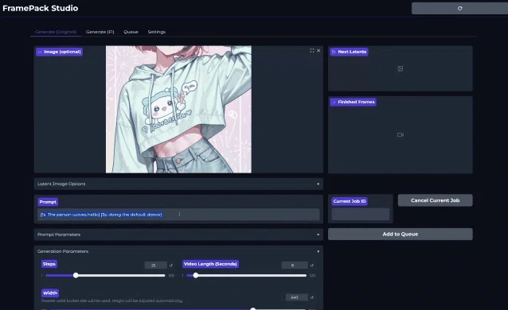Reset the Steps value to default
Viewport: 508px width, 310px height.
[171, 265]
